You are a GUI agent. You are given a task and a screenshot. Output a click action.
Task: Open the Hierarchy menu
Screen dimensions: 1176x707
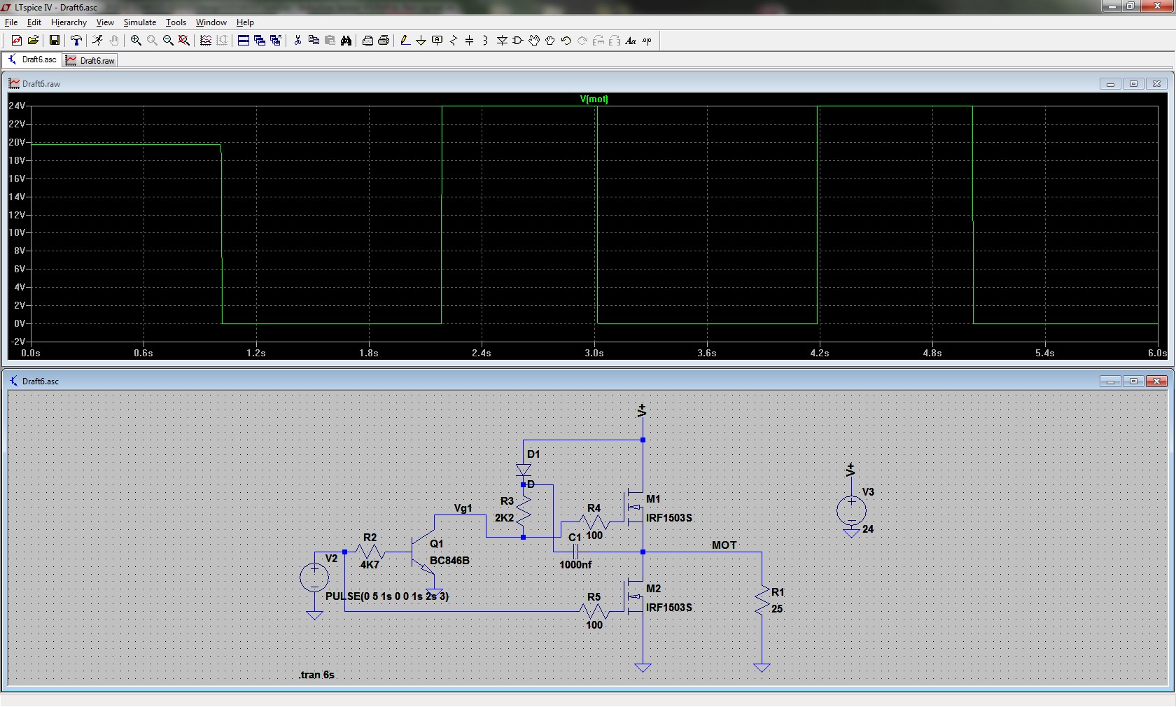69,22
